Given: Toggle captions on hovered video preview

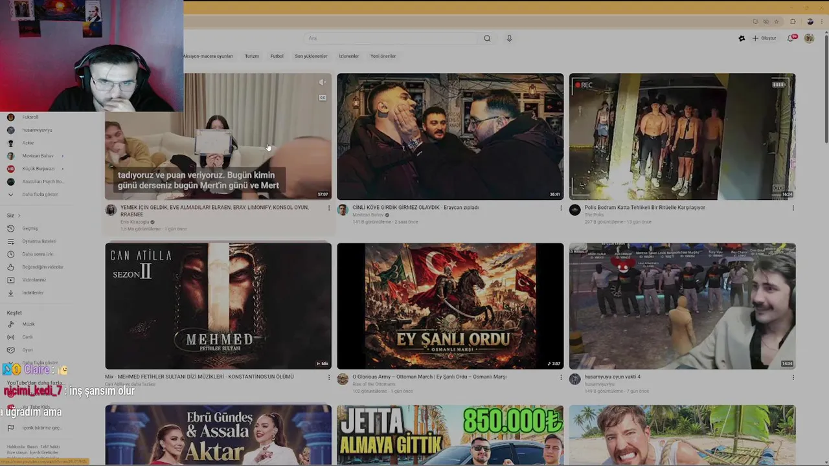Looking at the screenshot, I should click(323, 98).
